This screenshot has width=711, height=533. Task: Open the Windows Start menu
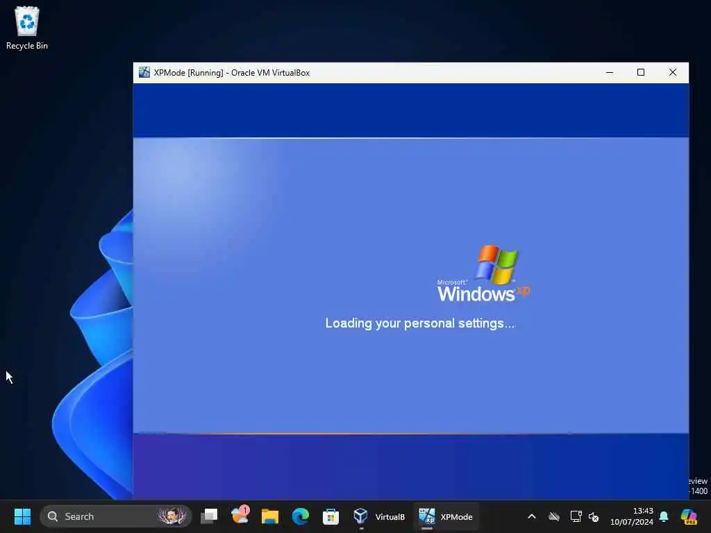(x=23, y=516)
